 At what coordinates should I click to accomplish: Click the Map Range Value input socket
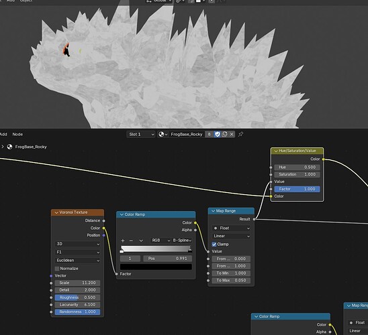tap(208, 252)
